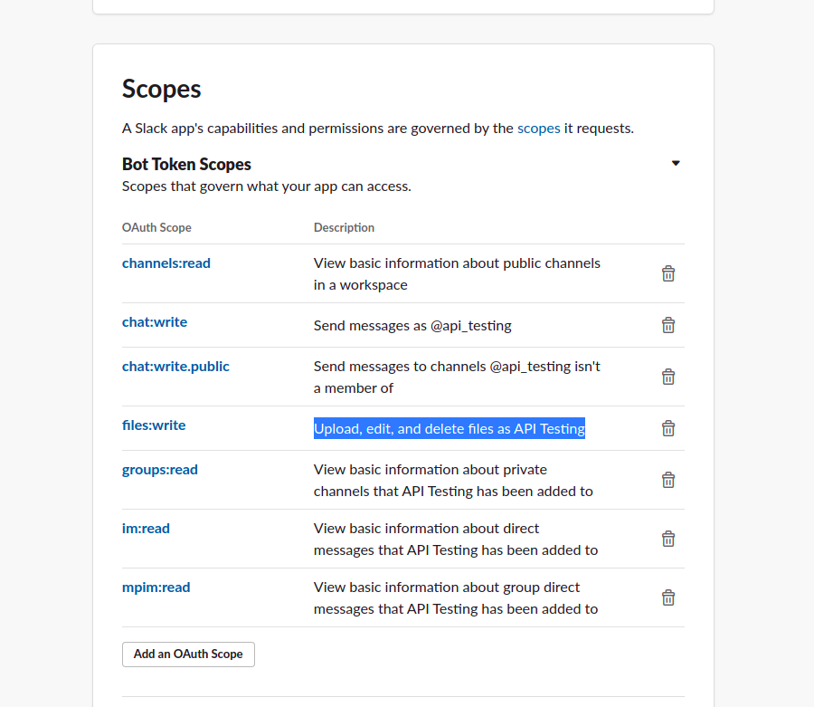Open the channels:read scope link
The height and width of the screenshot is (707, 814).
click(166, 263)
